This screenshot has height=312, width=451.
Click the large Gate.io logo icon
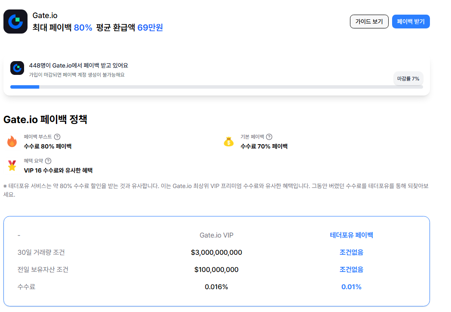pyautogui.click(x=15, y=22)
